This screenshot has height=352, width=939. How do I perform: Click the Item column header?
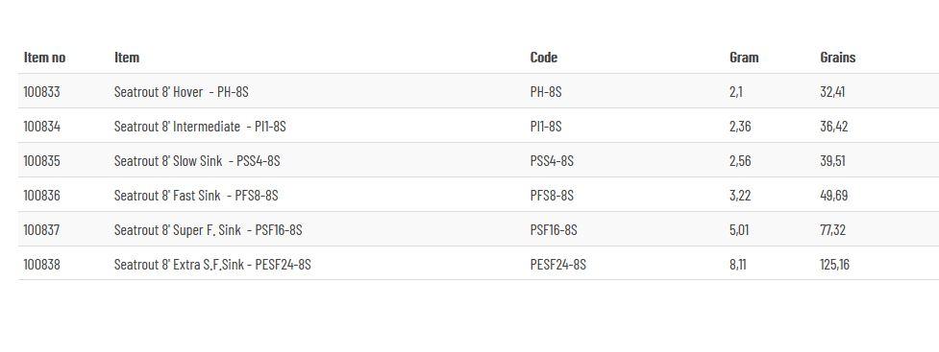pos(126,58)
